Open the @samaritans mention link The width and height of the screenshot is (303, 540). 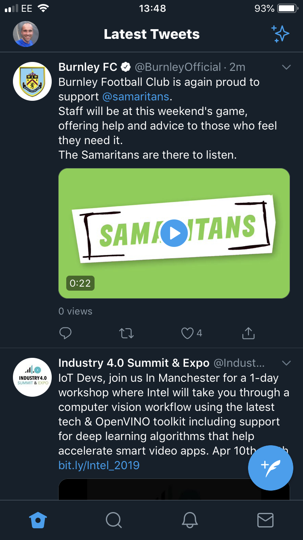point(137,97)
